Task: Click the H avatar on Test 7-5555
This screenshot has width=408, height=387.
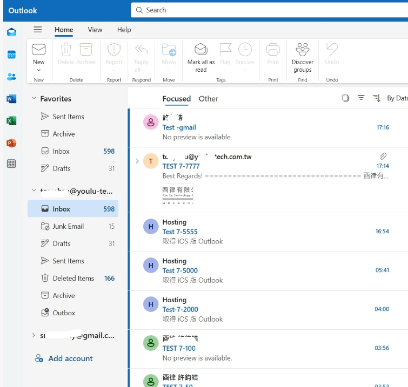Action: coord(151,226)
